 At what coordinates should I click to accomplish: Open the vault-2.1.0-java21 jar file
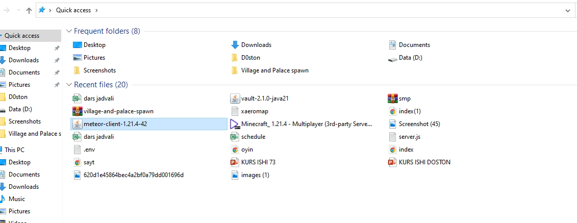click(261, 98)
